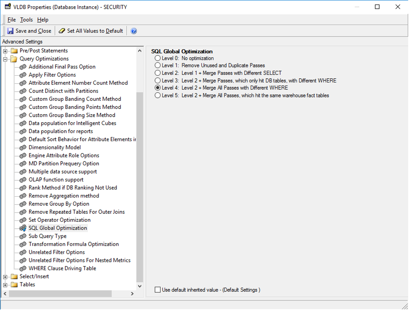Open the Tools menu

pyautogui.click(x=26, y=19)
